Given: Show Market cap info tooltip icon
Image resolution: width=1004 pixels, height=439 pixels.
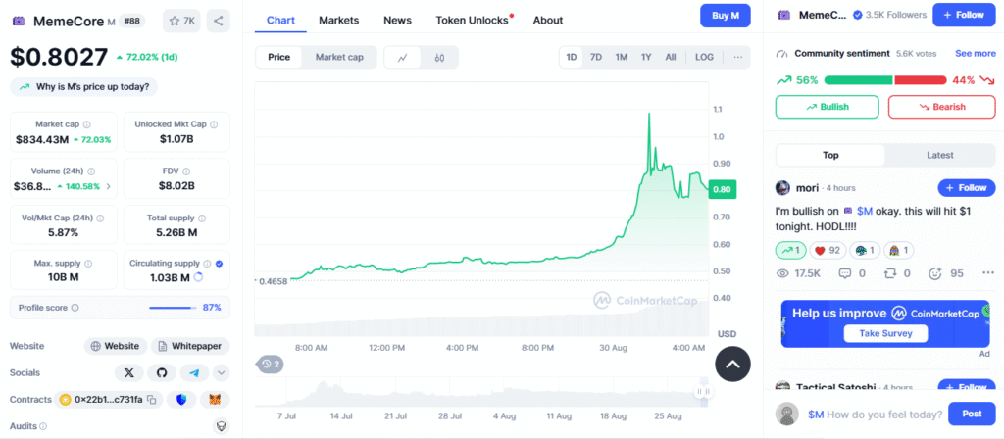Looking at the screenshot, I should [87, 124].
